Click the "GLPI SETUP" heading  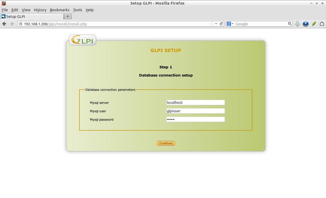click(x=166, y=50)
